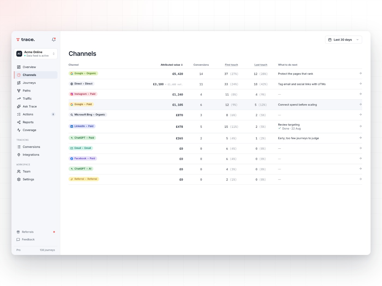Click the Last touch column header
The height and width of the screenshot is (286, 382).
(261, 65)
